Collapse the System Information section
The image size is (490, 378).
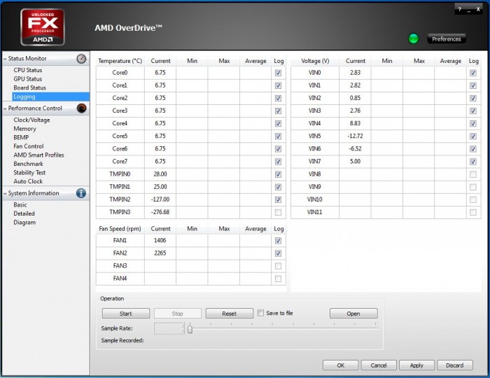pos(5,193)
